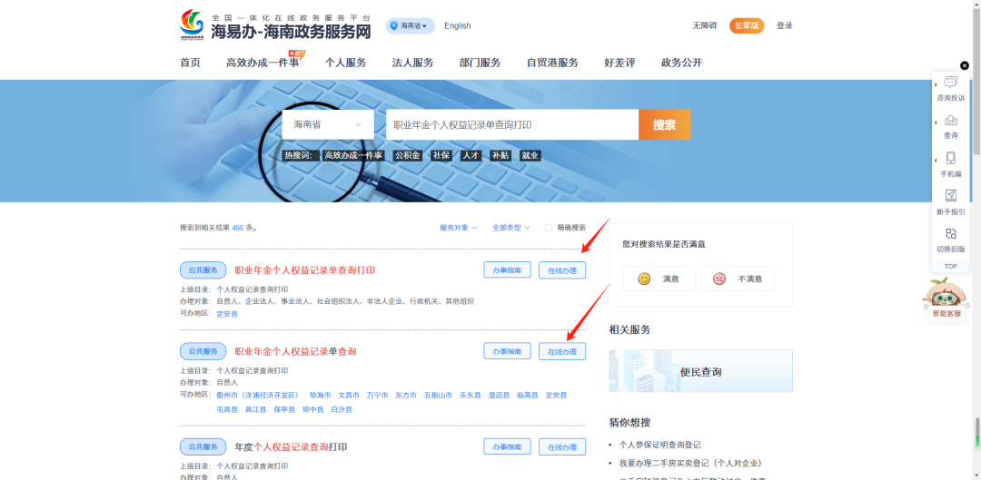Open the 便民查询 banner thumbnail
The height and width of the screenshot is (480, 981).
(700, 371)
